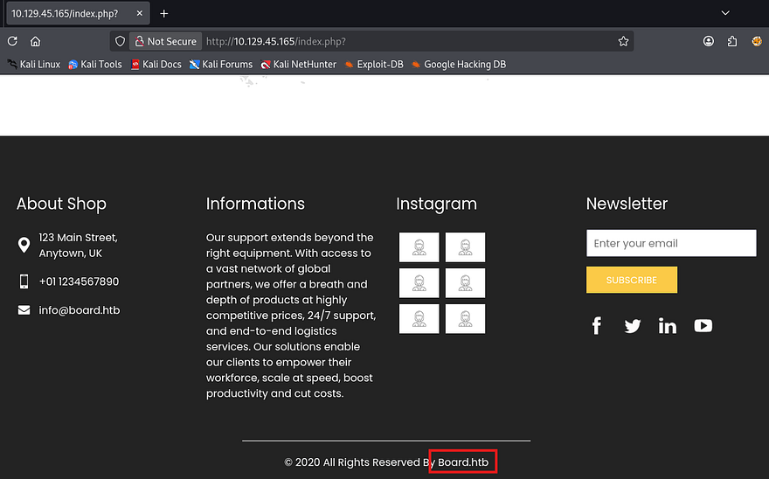The height and width of the screenshot is (479, 769).
Task: Open the Exploit-DB bookmark
Action: point(374,64)
